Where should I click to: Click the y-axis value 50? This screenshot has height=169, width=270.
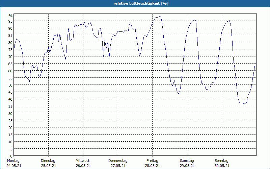(x=10, y=85)
